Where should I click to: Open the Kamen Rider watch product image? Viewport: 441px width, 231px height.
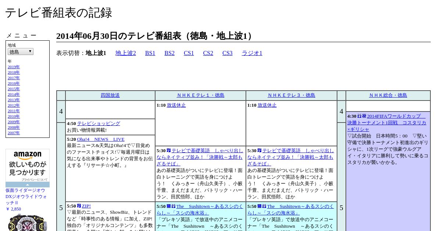tap(28, 222)
